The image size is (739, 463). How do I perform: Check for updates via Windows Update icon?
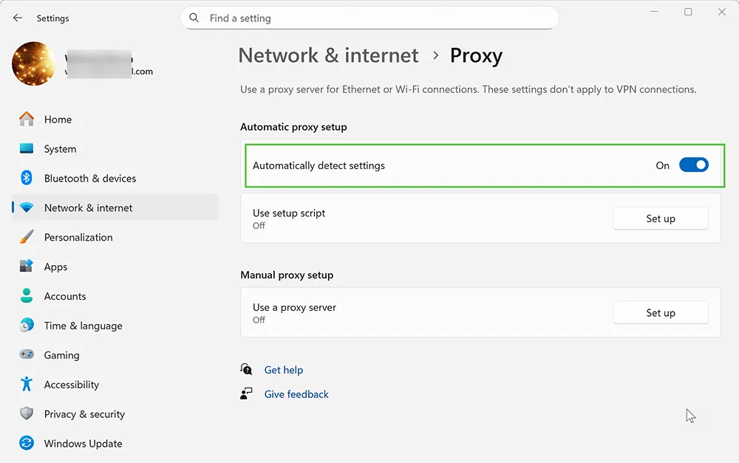pos(26,443)
